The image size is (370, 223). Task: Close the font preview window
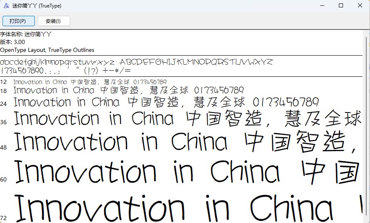point(360,5)
